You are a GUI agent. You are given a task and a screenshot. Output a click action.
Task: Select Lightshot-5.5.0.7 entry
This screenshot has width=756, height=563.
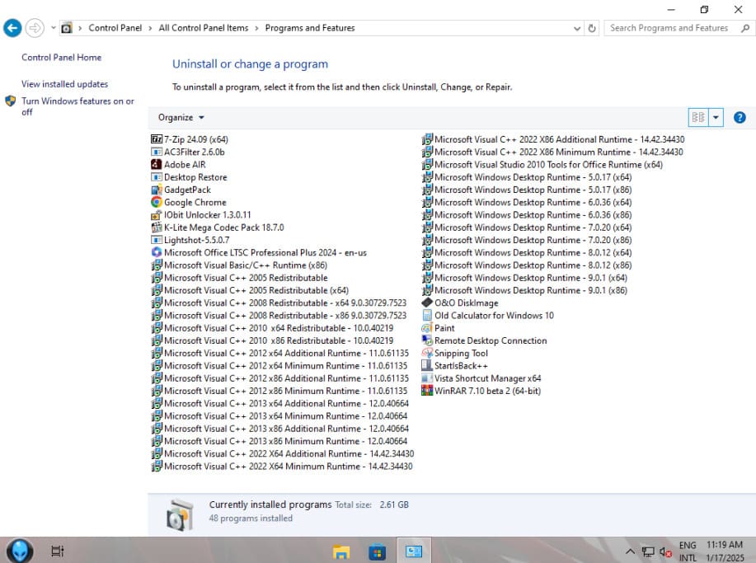(x=190, y=240)
